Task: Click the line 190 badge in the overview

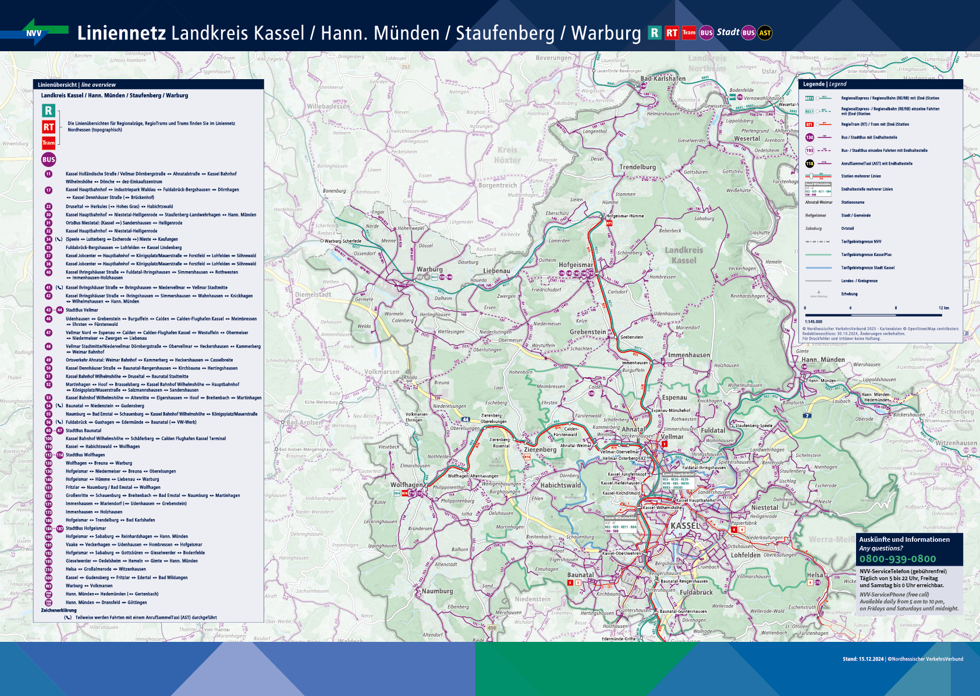Action: pyautogui.click(x=48, y=537)
